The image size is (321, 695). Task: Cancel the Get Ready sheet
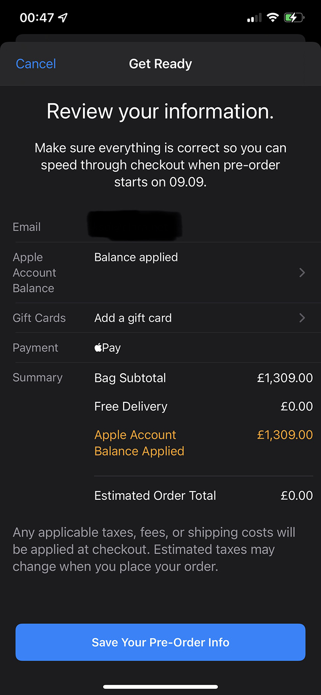(36, 64)
